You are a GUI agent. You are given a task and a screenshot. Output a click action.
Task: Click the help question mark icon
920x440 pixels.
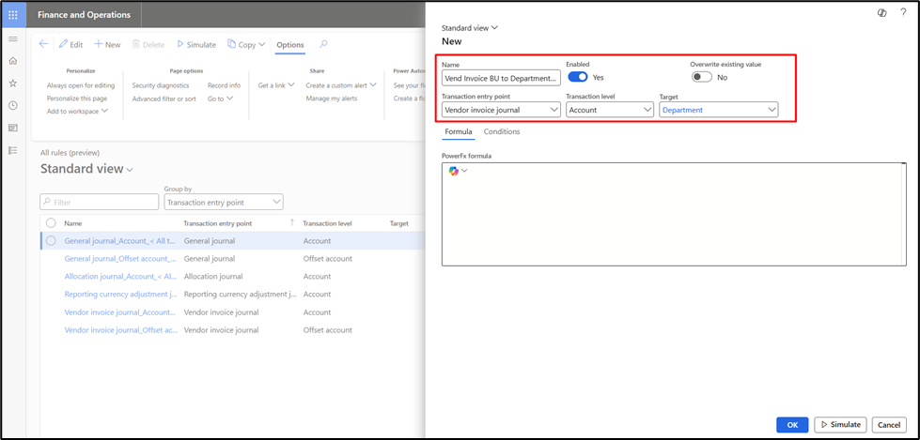(903, 13)
